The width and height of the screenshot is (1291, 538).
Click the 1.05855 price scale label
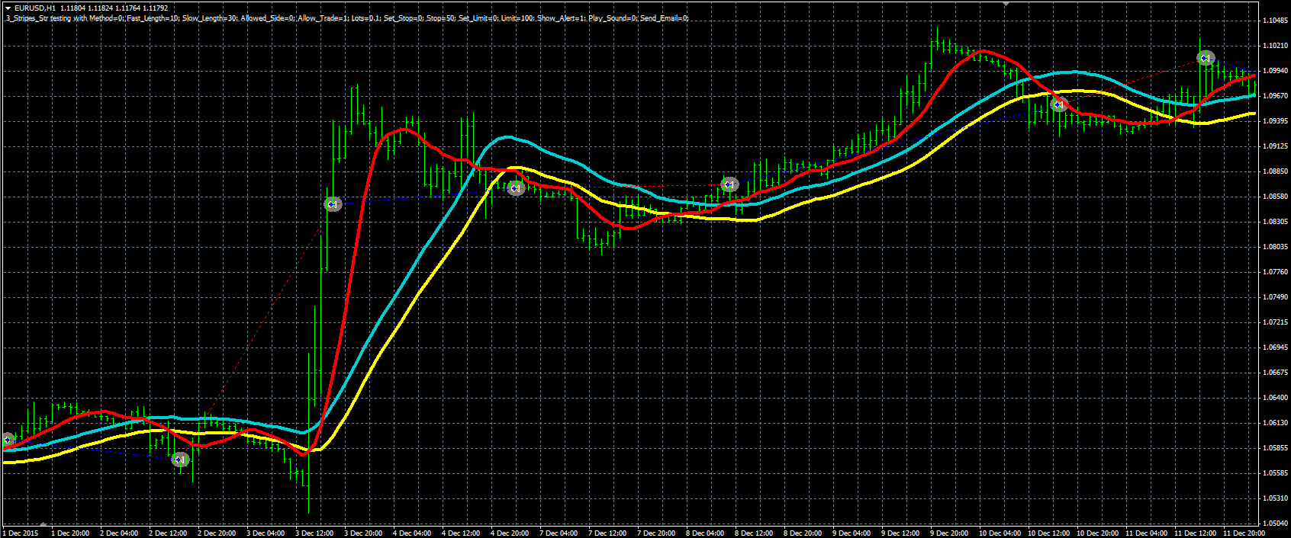coord(1276,448)
